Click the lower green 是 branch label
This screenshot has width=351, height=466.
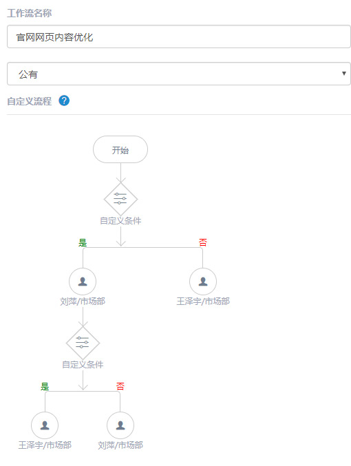pos(45,386)
